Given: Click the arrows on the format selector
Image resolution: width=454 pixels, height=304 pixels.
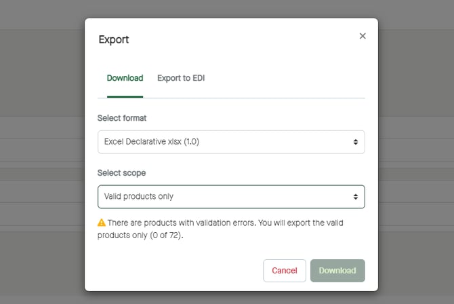Looking at the screenshot, I should pos(355,142).
